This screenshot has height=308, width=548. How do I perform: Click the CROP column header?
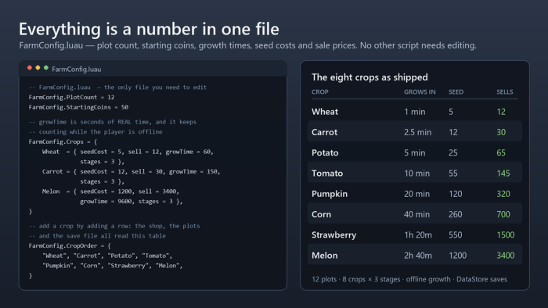click(x=319, y=91)
